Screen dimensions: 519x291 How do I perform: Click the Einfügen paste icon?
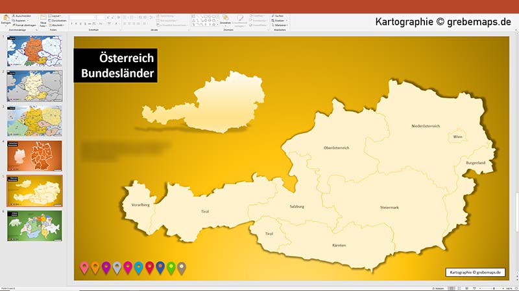coord(6,19)
